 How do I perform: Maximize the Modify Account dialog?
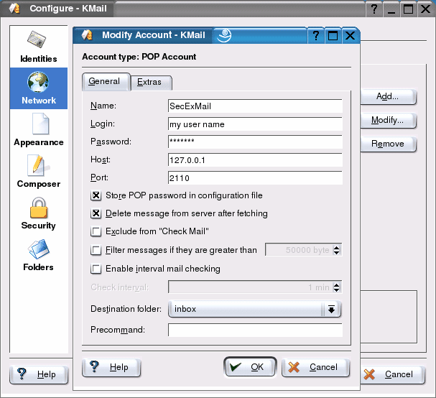pyautogui.click(x=333, y=36)
